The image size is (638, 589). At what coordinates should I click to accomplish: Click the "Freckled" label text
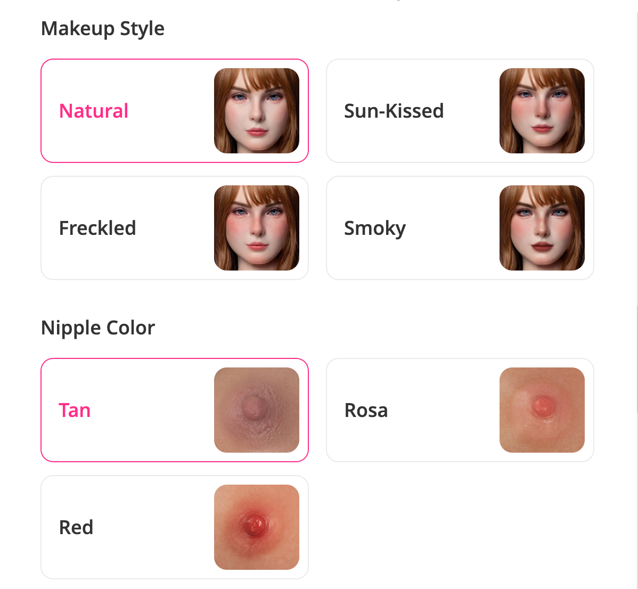pyautogui.click(x=97, y=228)
